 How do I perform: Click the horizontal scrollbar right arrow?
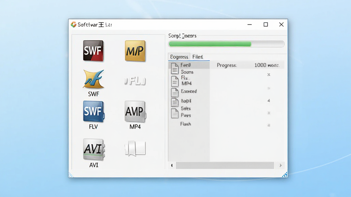pyautogui.click(x=280, y=166)
